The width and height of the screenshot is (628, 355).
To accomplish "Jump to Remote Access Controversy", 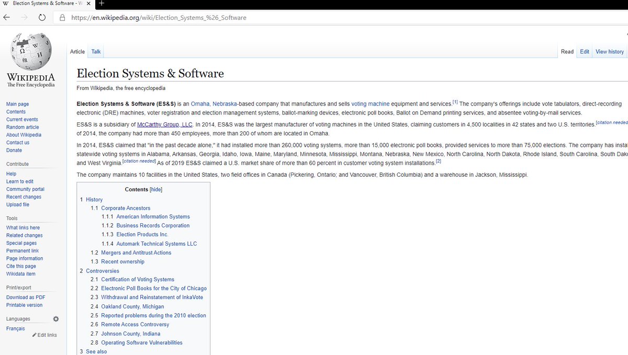I will tap(130, 324).
